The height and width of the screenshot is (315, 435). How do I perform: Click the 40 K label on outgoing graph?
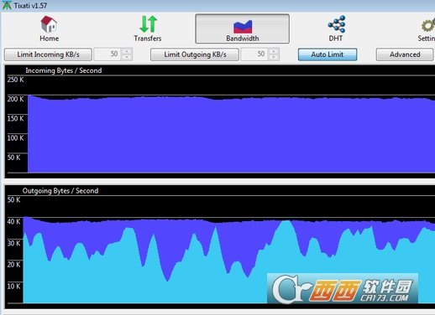[14, 221]
